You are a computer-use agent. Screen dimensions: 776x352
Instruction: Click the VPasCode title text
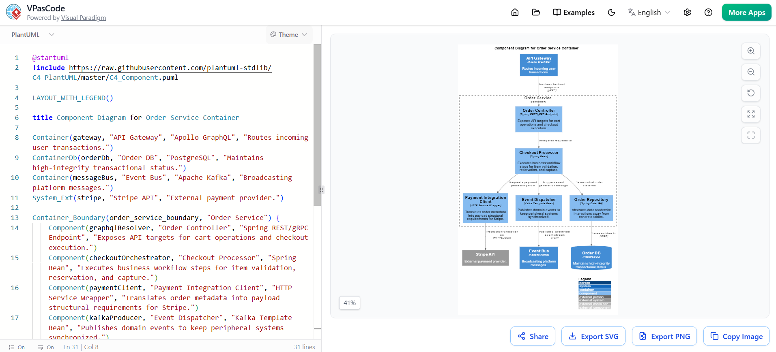(46, 9)
